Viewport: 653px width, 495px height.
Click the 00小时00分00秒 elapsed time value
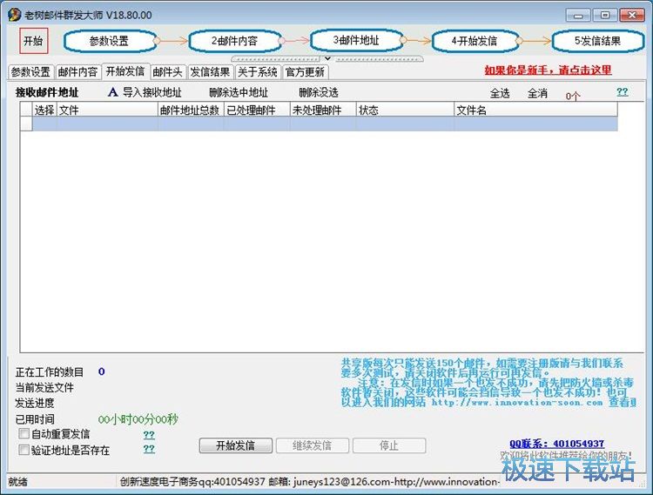138,419
